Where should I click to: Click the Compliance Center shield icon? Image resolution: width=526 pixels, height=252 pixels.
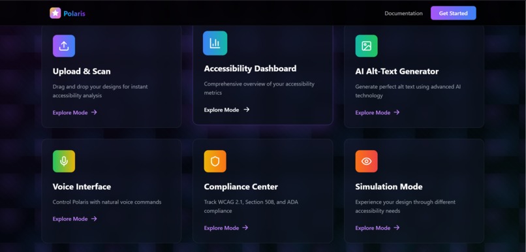(x=215, y=161)
